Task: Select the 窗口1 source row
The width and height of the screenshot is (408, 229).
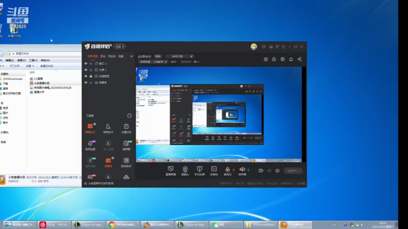Action: pyautogui.click(x=109, y=63)
